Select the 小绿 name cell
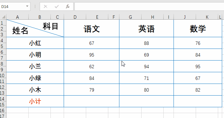This screenshot has height=118, width=224. click(35, 78)
